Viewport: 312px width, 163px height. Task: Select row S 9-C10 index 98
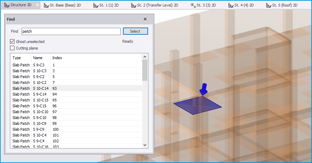coord(76,118)
